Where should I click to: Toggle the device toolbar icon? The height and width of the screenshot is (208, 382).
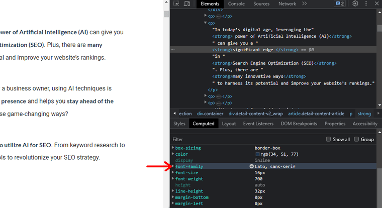(x=187, y=4)
